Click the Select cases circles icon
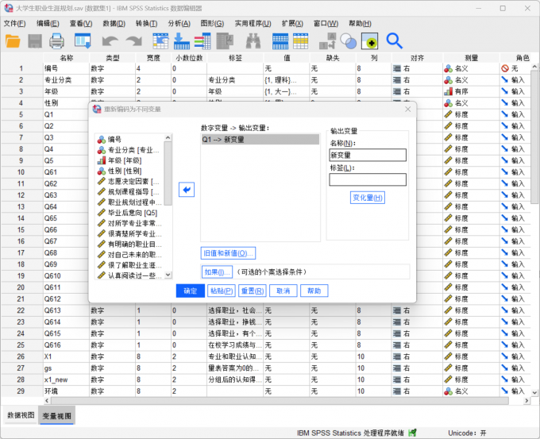Screen dimensions: 540x439 (348, 41)
